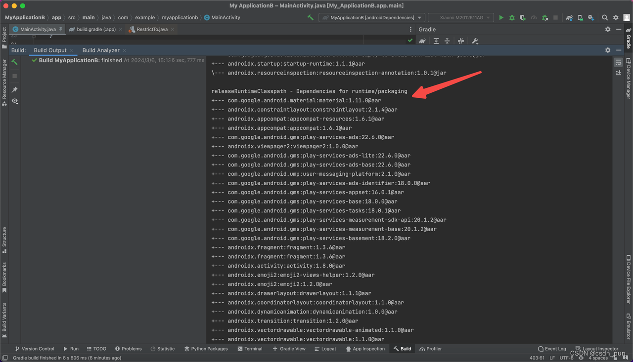
Task: Click the Make Project hammer in the main toolbar
Action: (310, 17)
